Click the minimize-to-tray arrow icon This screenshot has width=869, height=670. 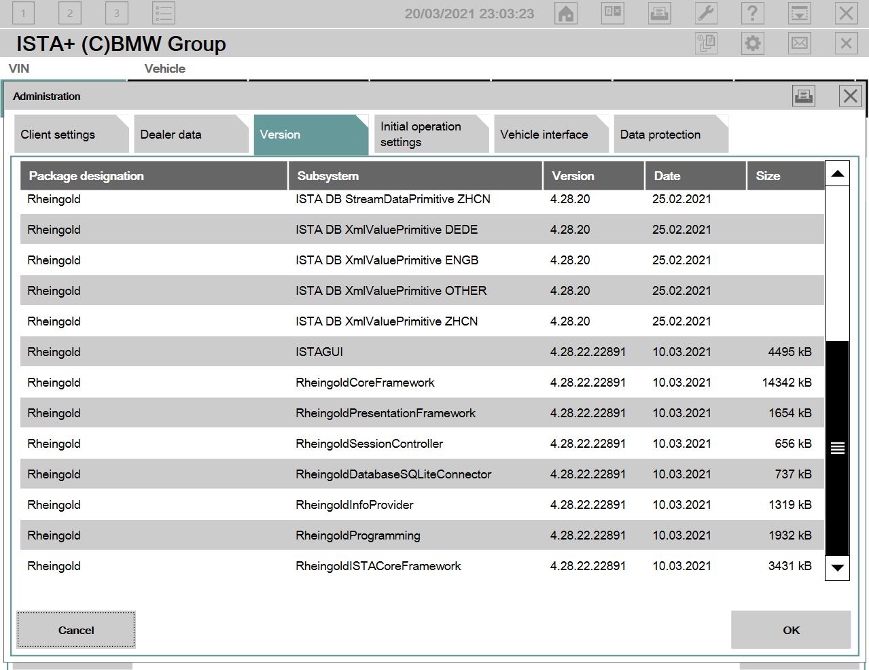click(x=800, y=13)
